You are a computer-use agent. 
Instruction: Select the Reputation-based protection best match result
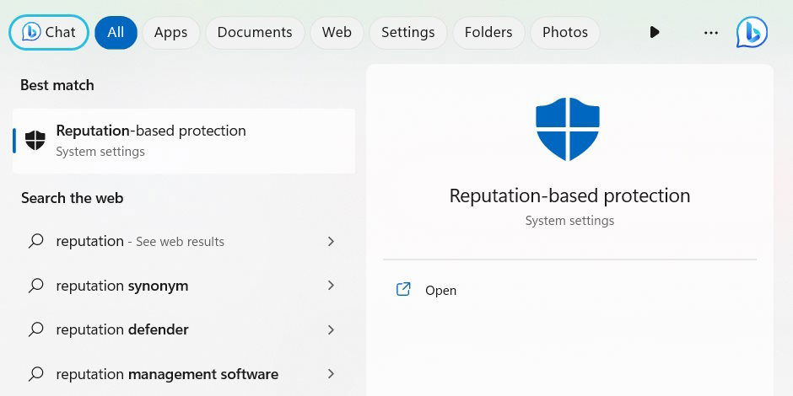pyautogui.click(x=184, y=141)
